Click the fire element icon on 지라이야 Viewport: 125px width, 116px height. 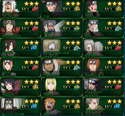[x=35, y=9]
